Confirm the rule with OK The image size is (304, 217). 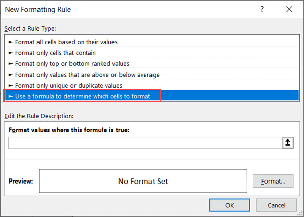[x=230, y=205]
